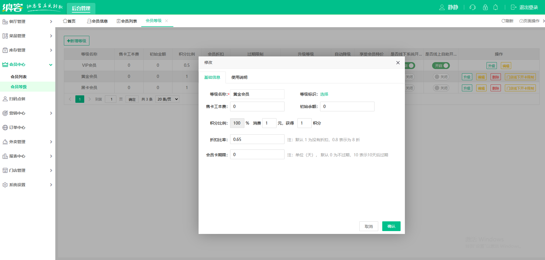Toggle 黄金会员 online self-service switch
Screen dimensions: 545x260
click(x=441, y=77)
